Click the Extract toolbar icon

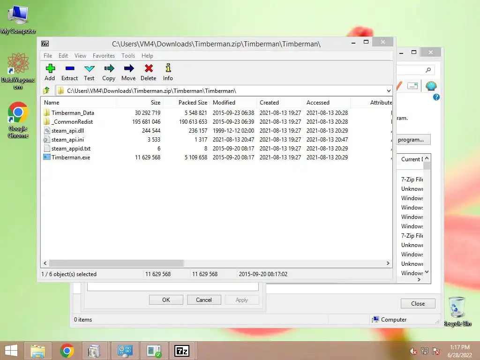[70, 68]
